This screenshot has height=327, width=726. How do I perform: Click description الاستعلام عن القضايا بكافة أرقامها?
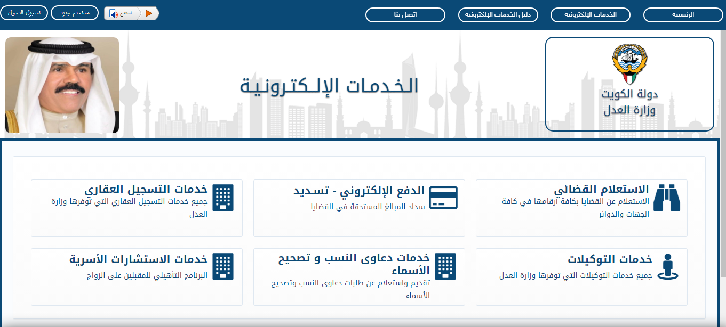(576, 208)
